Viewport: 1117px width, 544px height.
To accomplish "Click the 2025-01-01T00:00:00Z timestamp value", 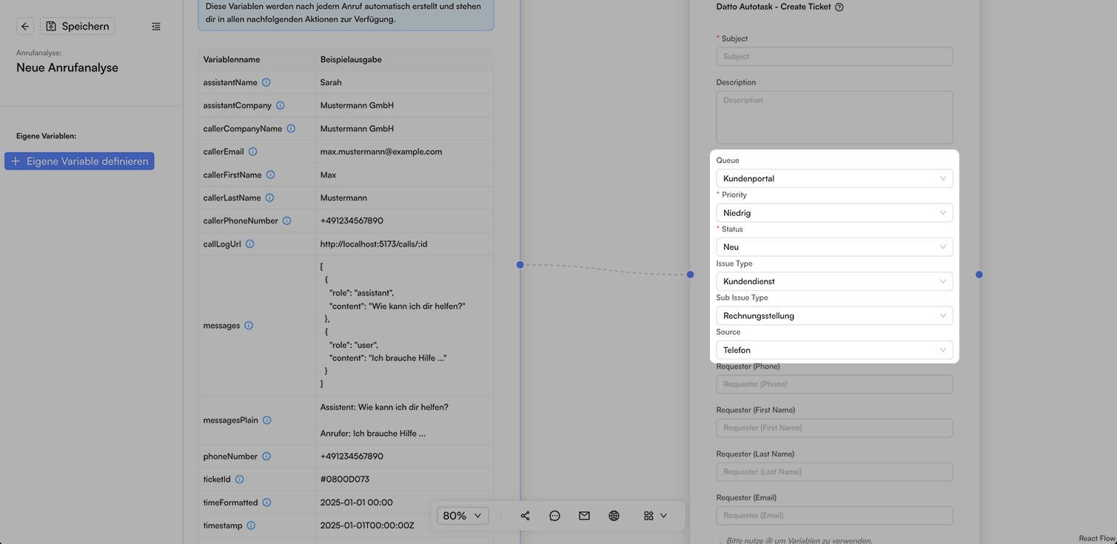I will 367,525.
